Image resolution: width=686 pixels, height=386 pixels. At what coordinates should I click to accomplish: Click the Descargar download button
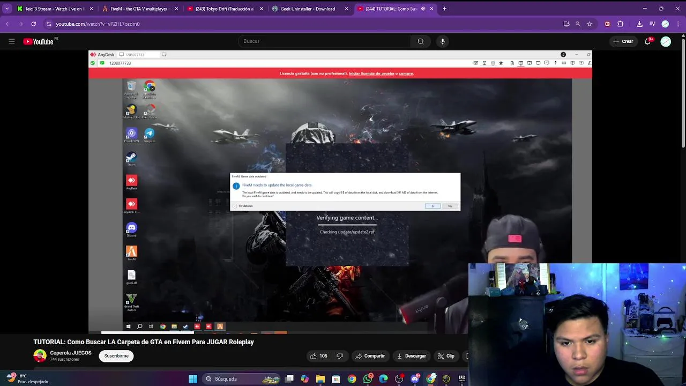point(411,356)
